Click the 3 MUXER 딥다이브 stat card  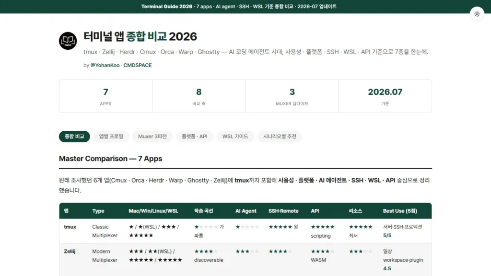click(x=292, y=96)
